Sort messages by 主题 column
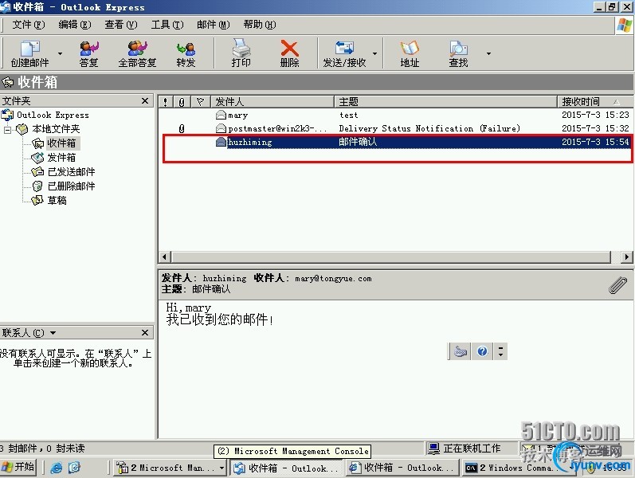 click(x=445, y=102)
